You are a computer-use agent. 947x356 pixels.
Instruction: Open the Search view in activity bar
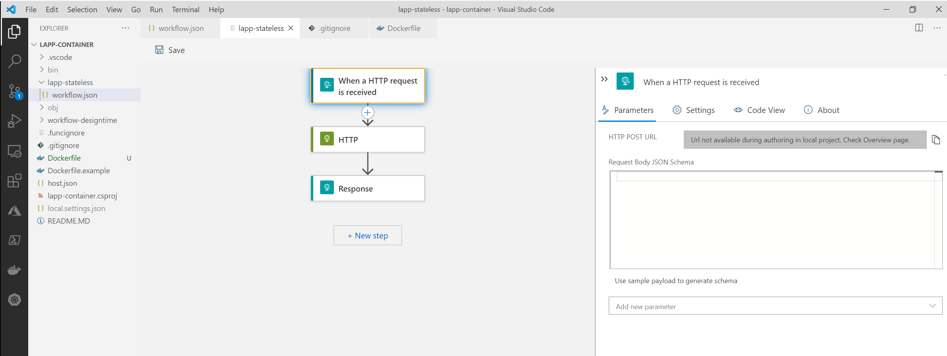(x=14, y=61)
